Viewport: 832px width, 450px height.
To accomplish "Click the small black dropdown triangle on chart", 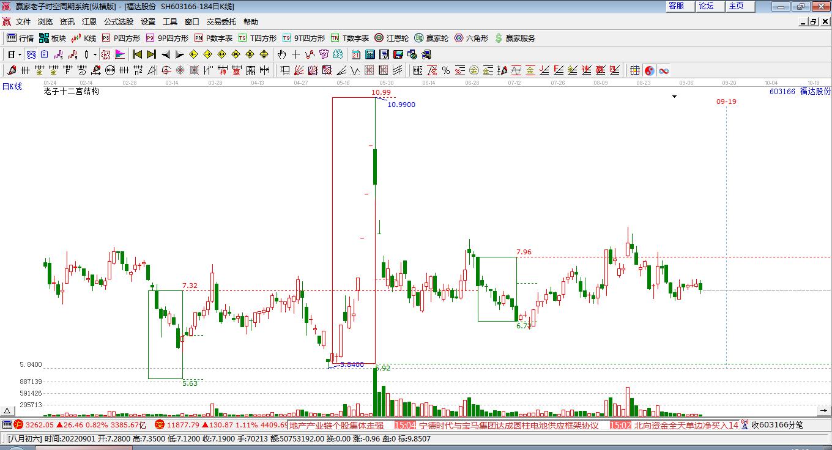I will point(675,97).
